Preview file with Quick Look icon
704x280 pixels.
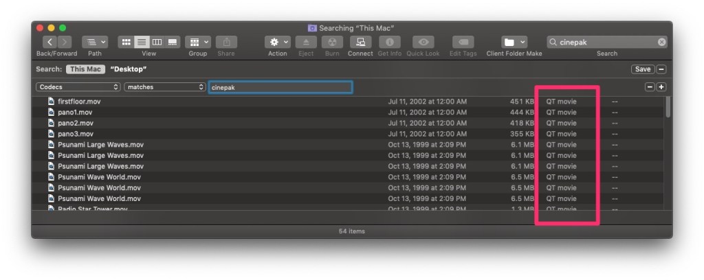423,42
